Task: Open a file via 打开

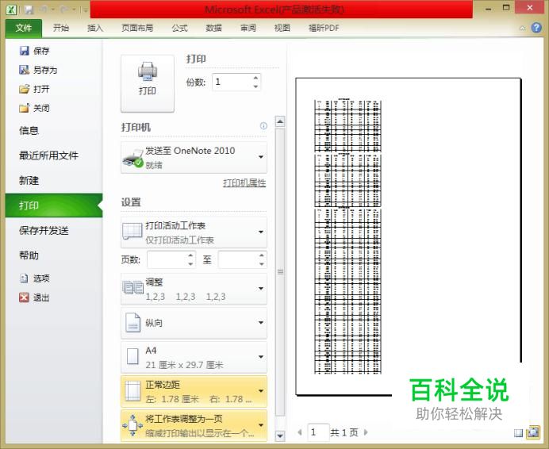Action: [34, 89]
